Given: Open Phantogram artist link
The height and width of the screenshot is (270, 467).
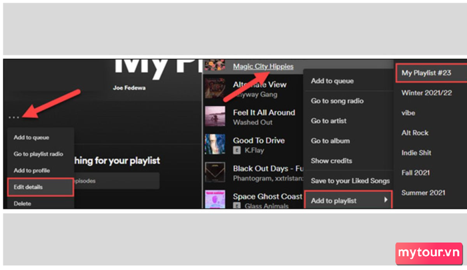Looking at the screenshot, I should pos(252,178).
